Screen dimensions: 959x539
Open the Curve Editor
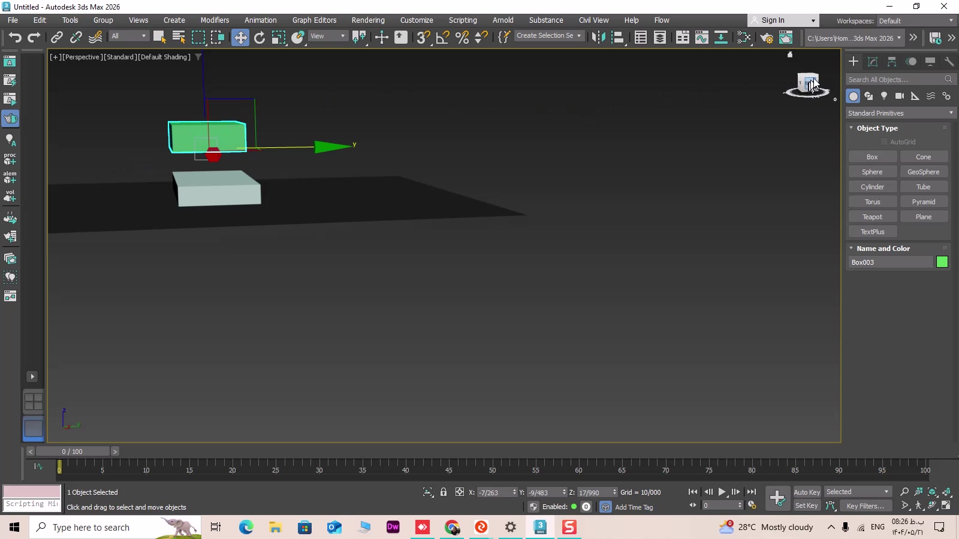point(702,38)
